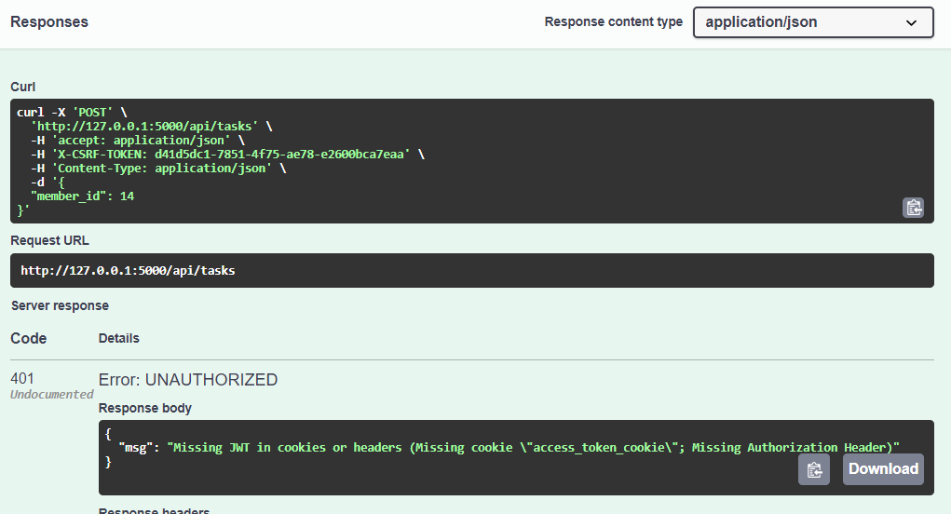Click the Response body label

pyautogui.click(x=144, y=408)
